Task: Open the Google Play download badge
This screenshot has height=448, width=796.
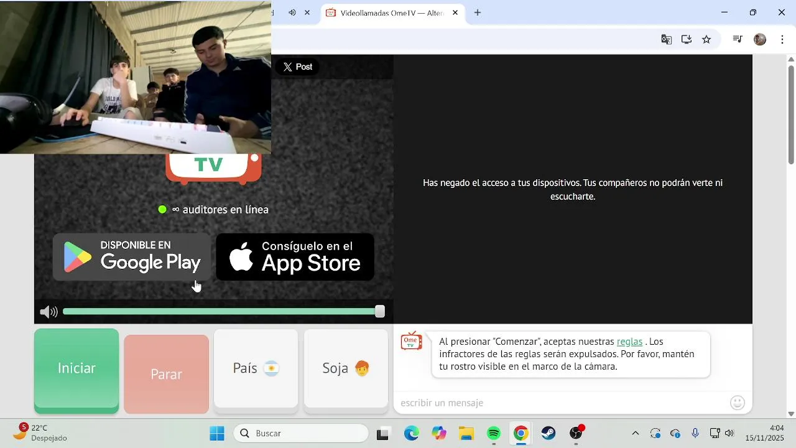Action: pos(132,257)
